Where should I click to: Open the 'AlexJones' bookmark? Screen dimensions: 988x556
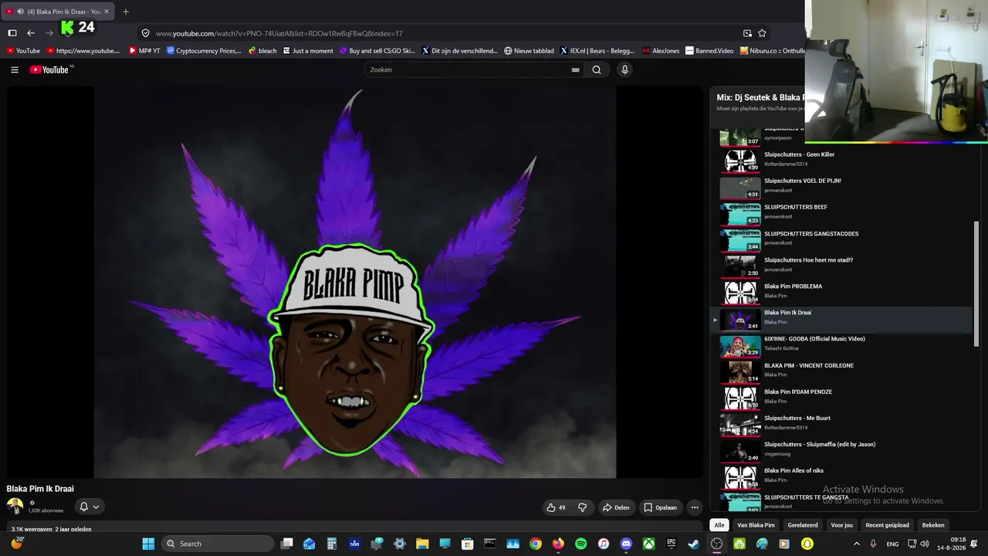click(x=661, y=51)
